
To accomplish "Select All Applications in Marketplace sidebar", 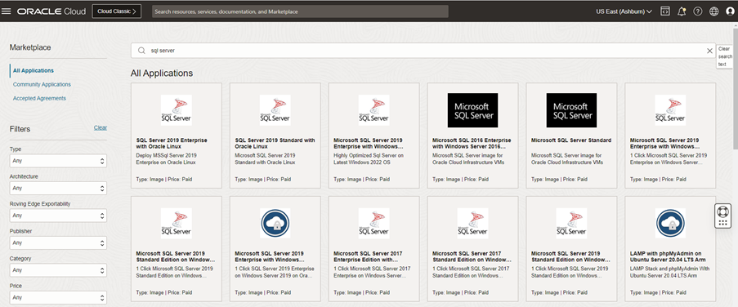I will (x=34, y=70).
